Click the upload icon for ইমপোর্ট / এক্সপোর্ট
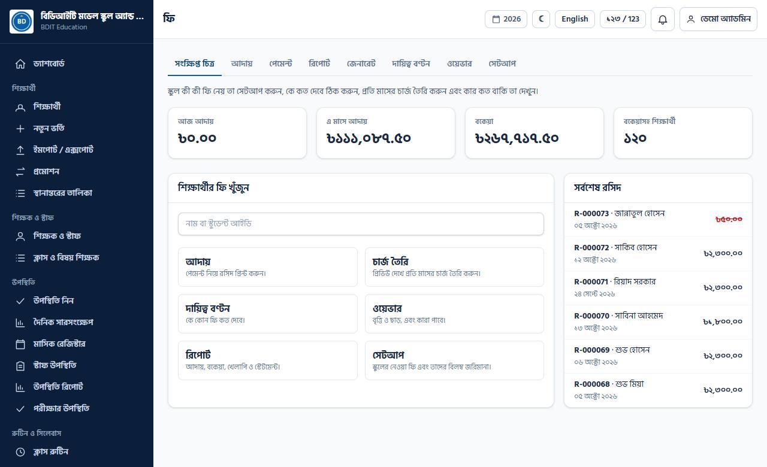 coord(20,150)
